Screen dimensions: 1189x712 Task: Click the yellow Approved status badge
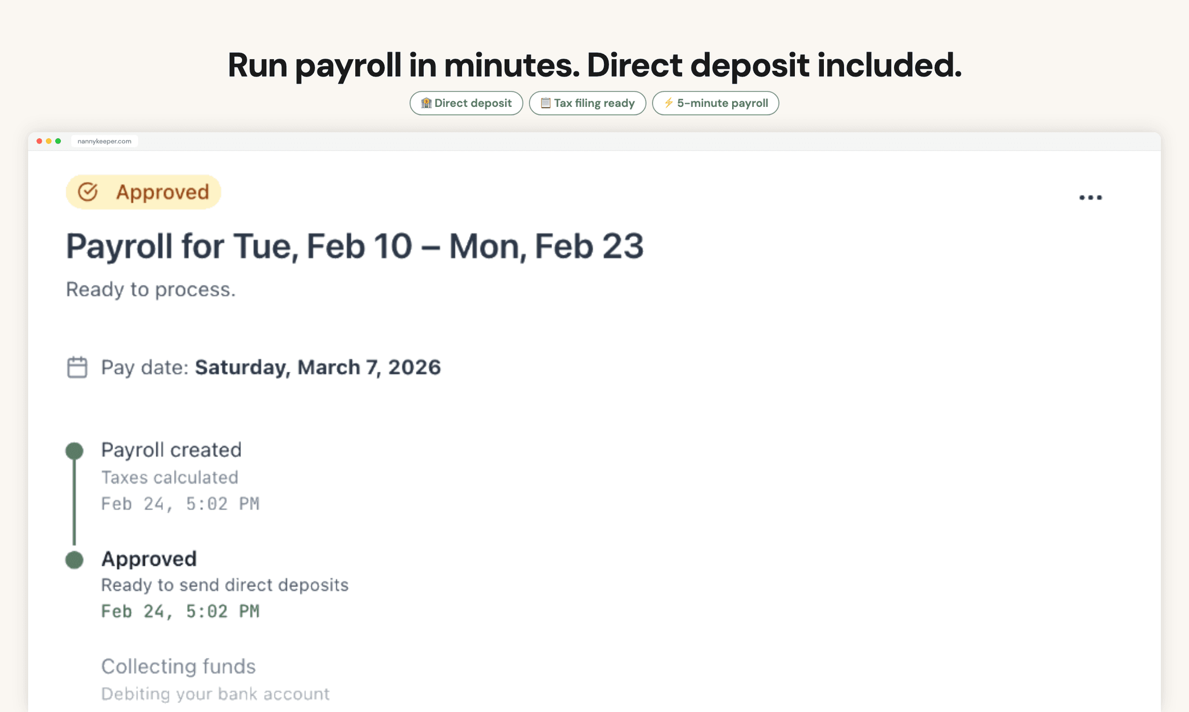(x=143, y=192)
